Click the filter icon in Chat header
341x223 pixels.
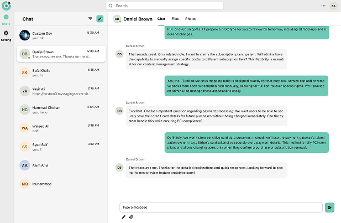(x=90, y=19)
